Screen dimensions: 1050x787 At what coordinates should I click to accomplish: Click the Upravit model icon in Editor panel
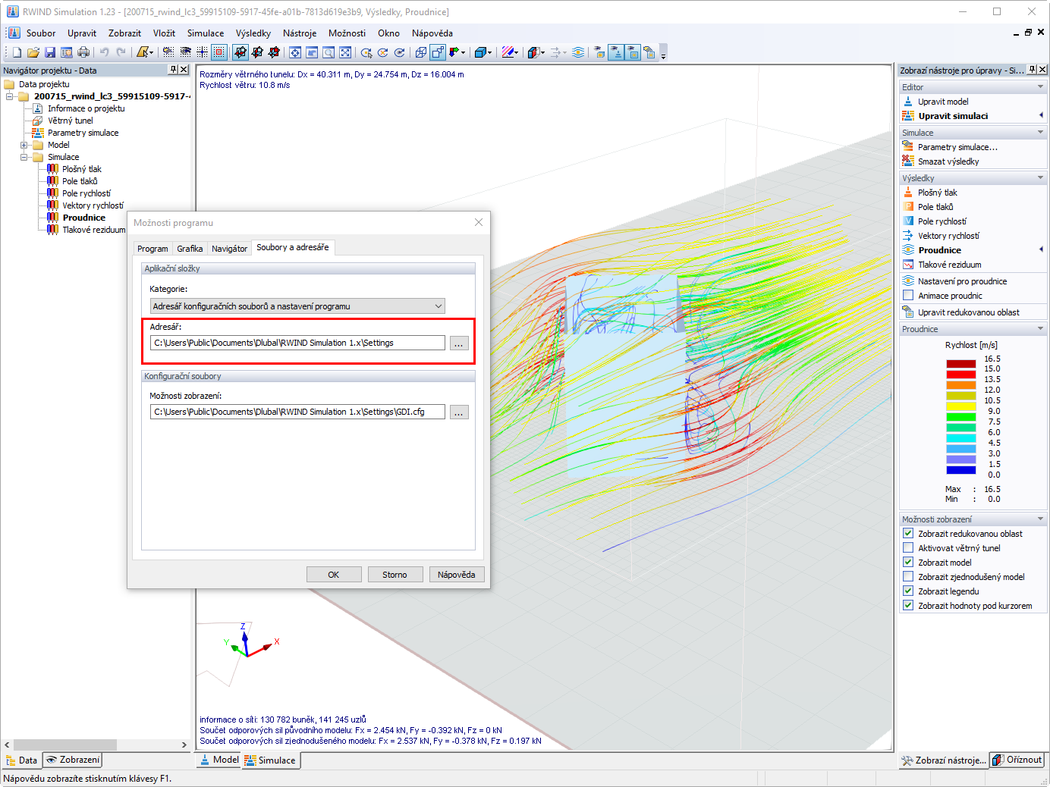(x=908, y=101)
